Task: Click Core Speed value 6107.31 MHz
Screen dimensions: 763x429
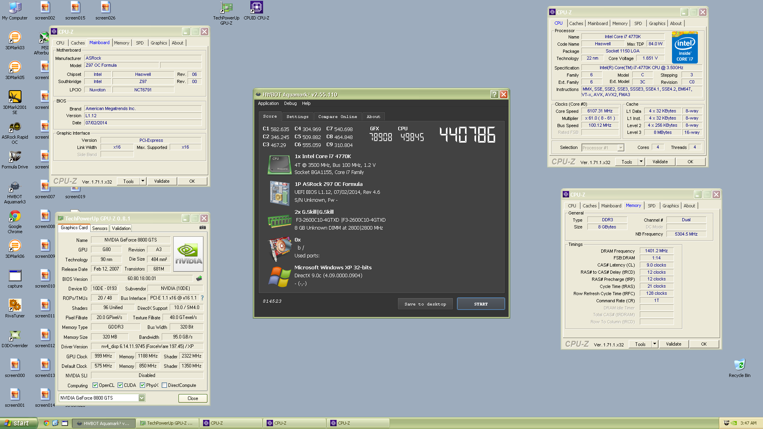Action: pyautogui.click(x=600, y=111)
